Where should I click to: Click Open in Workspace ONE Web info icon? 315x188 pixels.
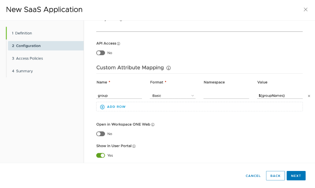tap(153, 125)
